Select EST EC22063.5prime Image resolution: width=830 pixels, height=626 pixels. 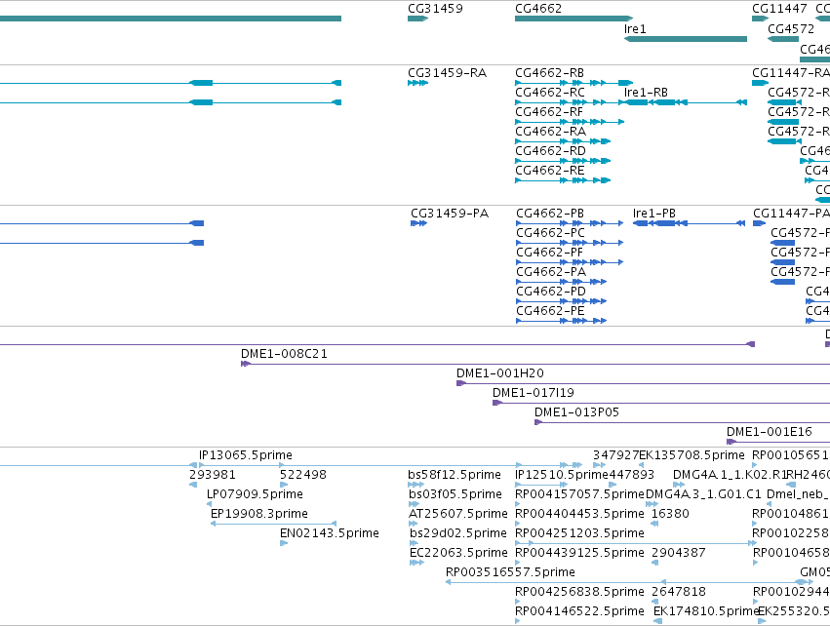tap(459, 554)
